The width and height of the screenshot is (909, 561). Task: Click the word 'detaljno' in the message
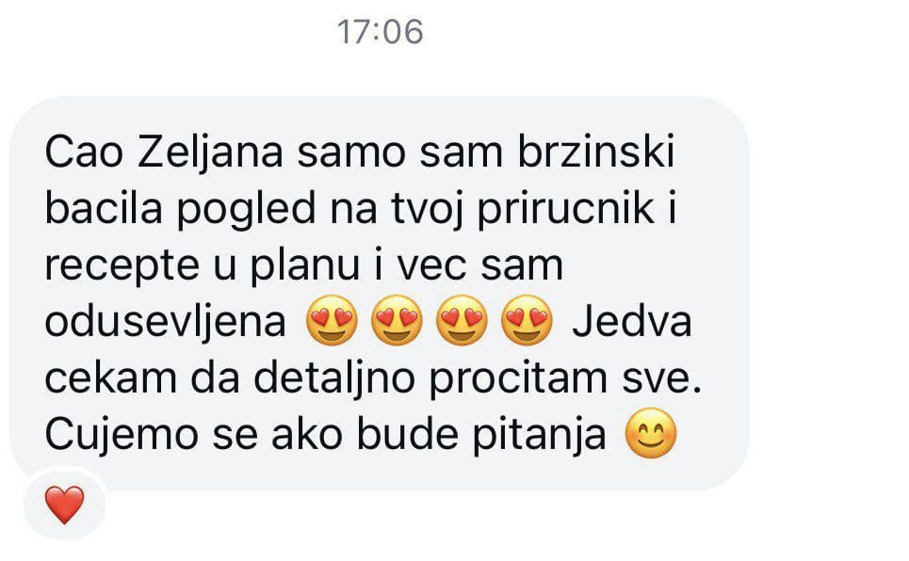click(334, 379)
